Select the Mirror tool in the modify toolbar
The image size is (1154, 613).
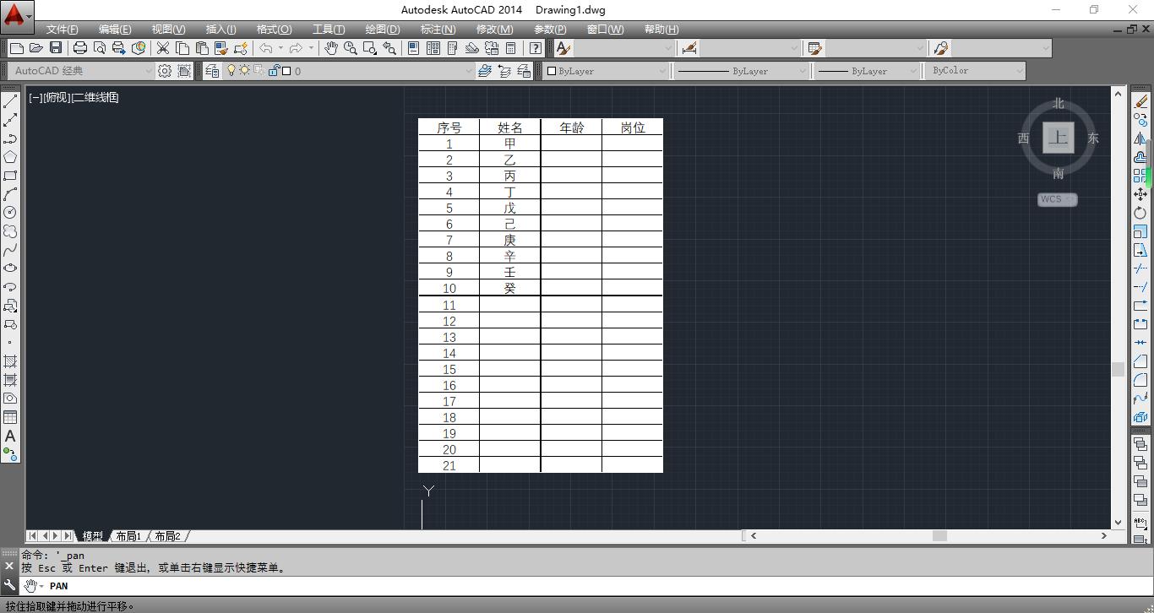[x=1141, y=138]
